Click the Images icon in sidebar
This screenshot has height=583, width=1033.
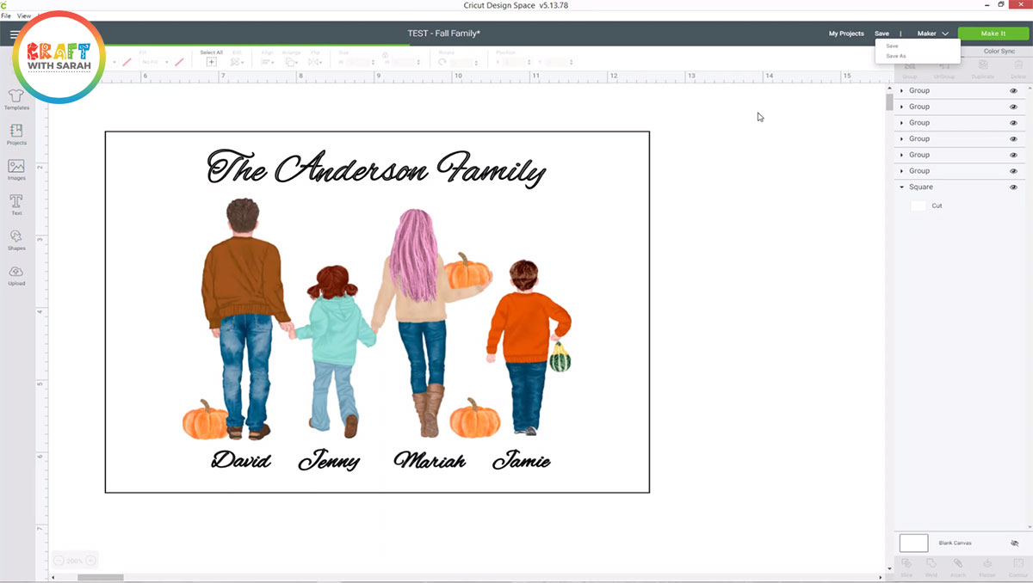click(x=16, y=169)
